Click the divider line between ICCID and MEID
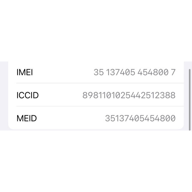 (100, 106)
